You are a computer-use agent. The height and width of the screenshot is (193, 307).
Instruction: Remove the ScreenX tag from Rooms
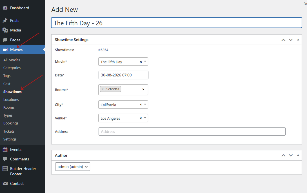(x=103, y=89)
